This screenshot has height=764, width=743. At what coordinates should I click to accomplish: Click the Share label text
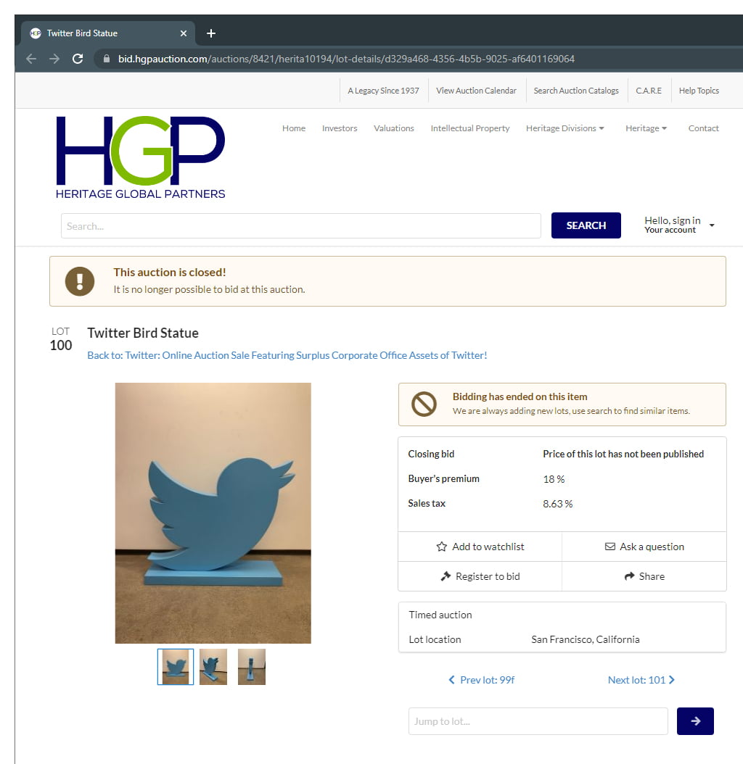click(x=652, y=576)
